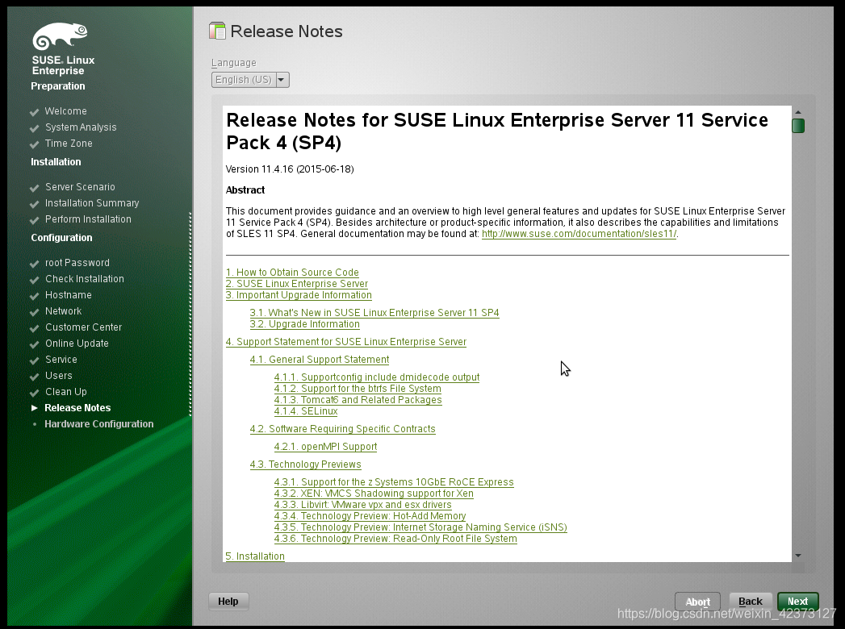Click the Network step checkmark

point(35,312)
